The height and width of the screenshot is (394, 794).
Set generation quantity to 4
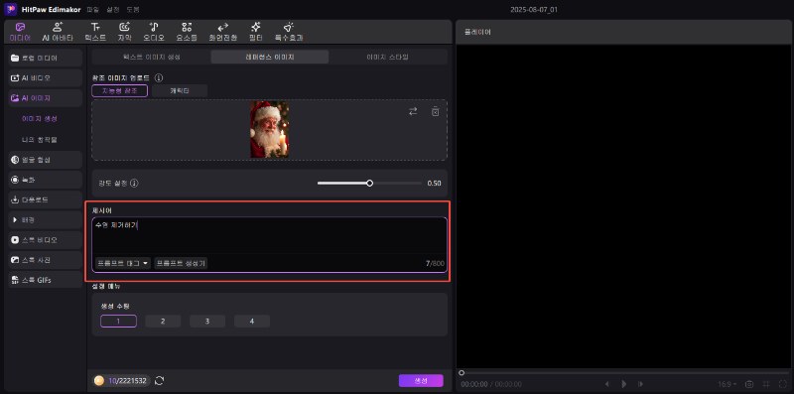pos(252,322)
